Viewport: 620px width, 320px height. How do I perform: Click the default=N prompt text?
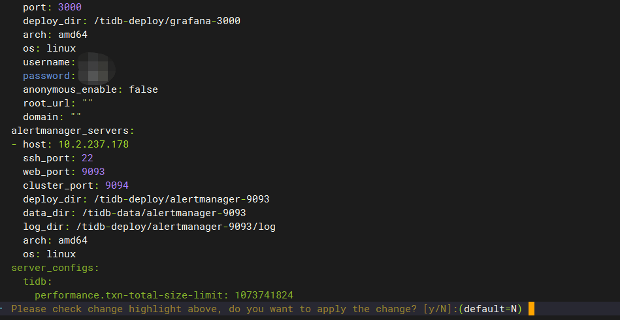pyautogui.click(x=490, y=308)
